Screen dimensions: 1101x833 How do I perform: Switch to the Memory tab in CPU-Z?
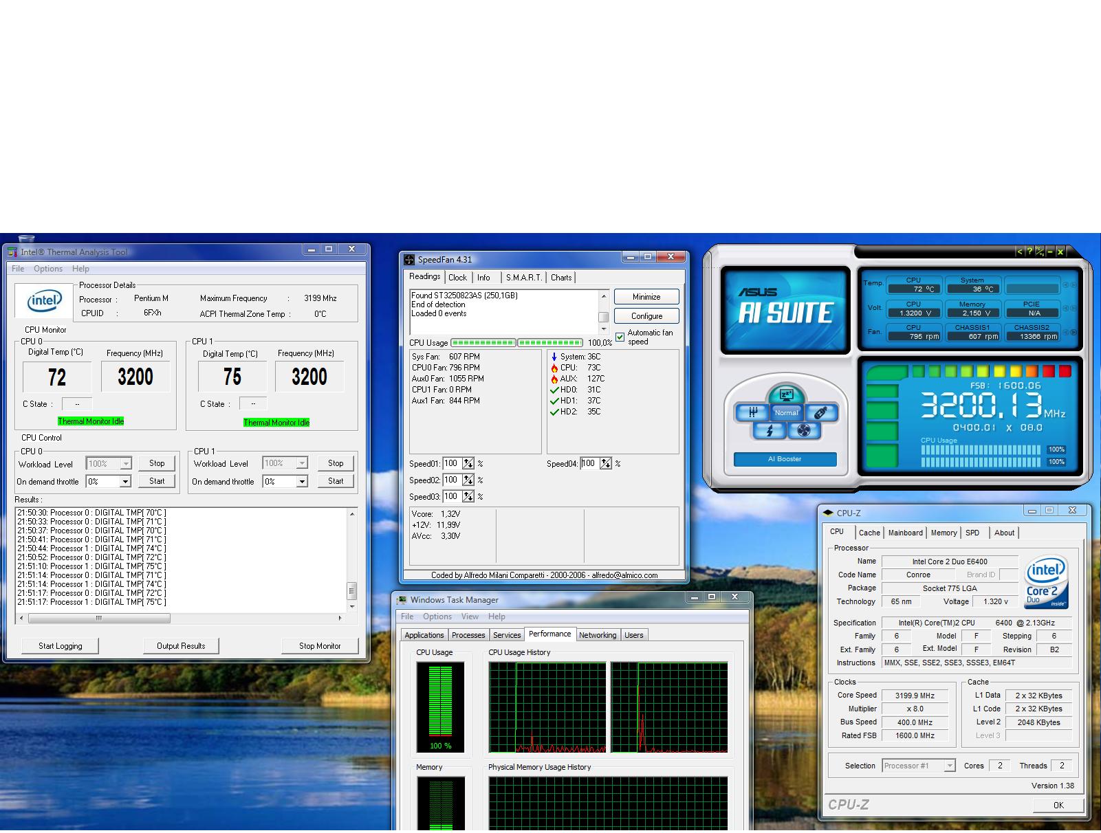tap(944, 533)
